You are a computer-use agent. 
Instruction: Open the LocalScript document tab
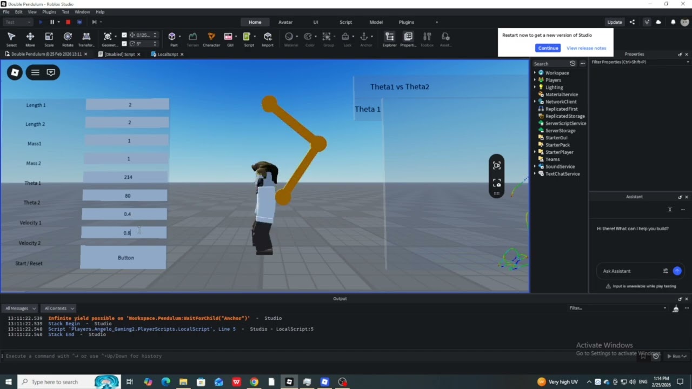coord(168,54)
